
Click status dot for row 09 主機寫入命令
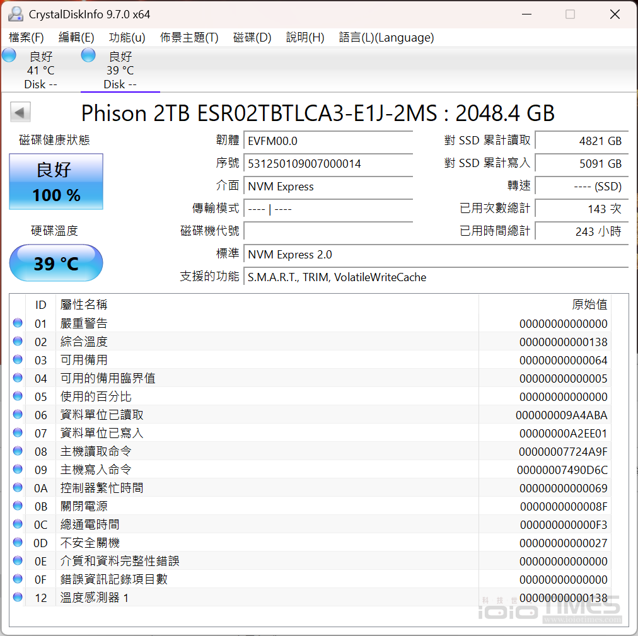18,470
